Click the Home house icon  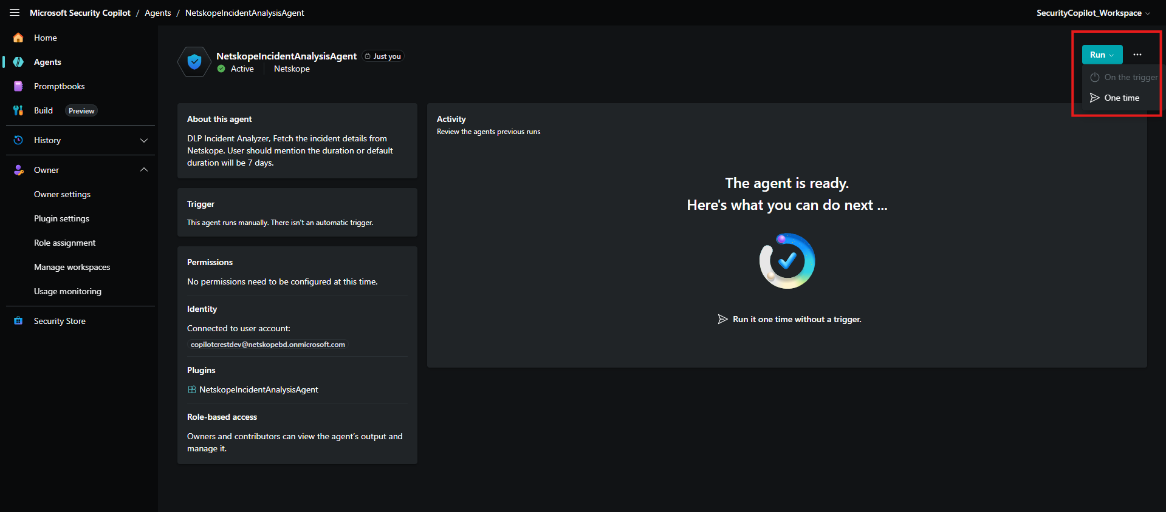pos(18,38)
